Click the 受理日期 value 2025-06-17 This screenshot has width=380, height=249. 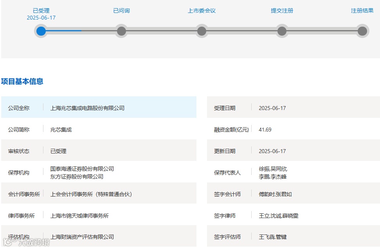click(272, 108)
